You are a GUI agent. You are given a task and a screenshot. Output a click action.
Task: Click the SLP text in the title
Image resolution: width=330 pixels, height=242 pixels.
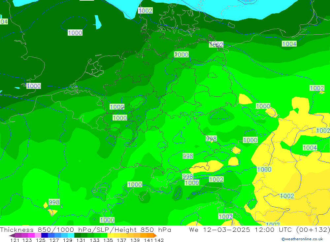(102, 229)
